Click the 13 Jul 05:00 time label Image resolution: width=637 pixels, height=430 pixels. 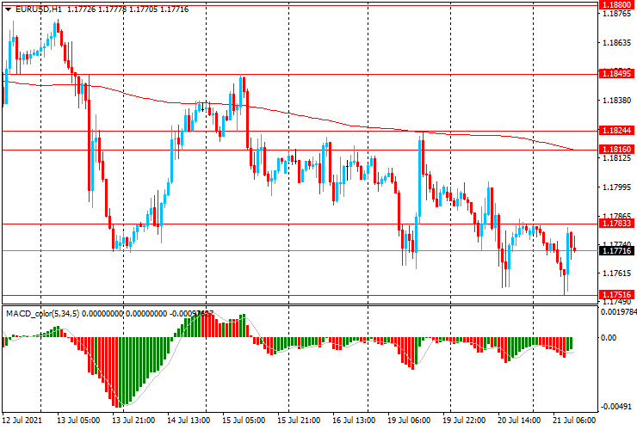coord(78,420)
